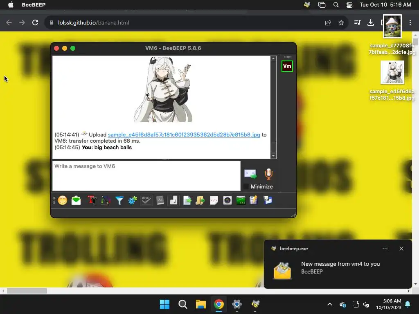This screenshot has width=419, height=314.
Task: Open Settings gear in the Windows taskbar
Action: click(237, 304)
